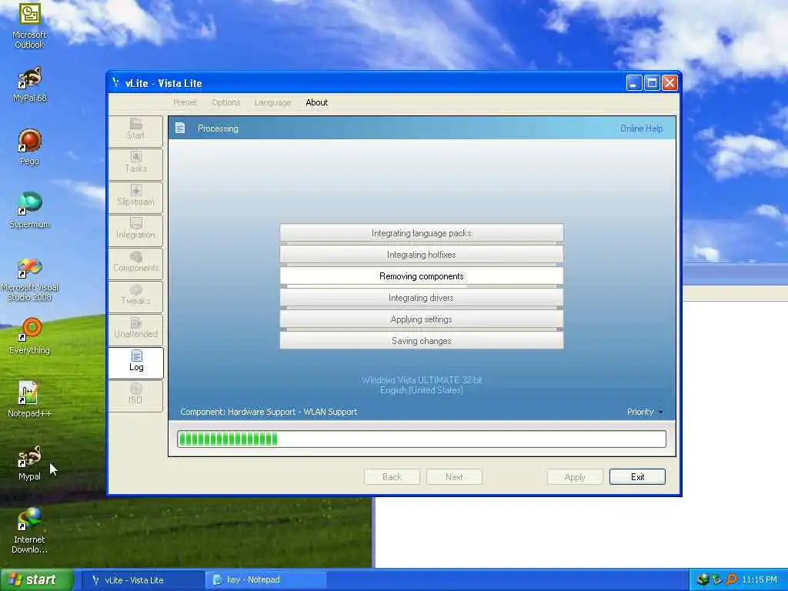
Task: Click the Exit button
Action: pyautogui.click(x=638, y=477)
